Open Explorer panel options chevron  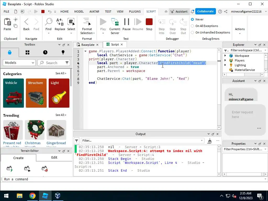[x=255, y=44]
